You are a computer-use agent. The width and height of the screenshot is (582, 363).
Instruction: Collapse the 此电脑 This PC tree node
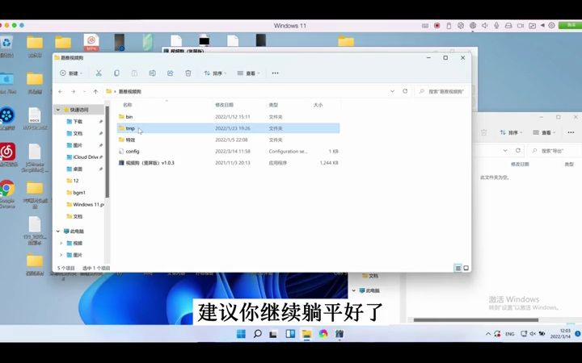(58, 232)
